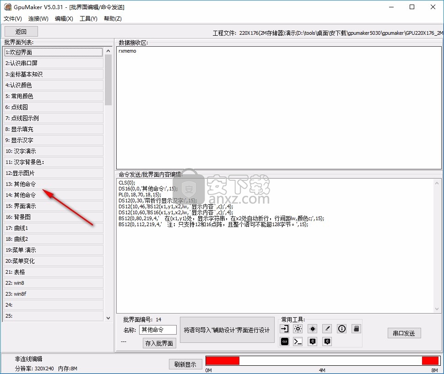The width and height of the screenshot is (444, 374).
Task: Click the 刷新显示 button
Action: coord(185,364)
